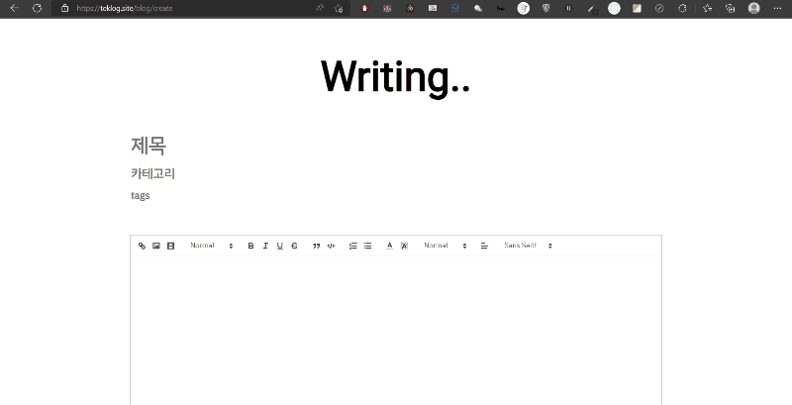The height and width of the screenshot is (405, 792).
Task: Toggle italic formatting
Action: 265,246
